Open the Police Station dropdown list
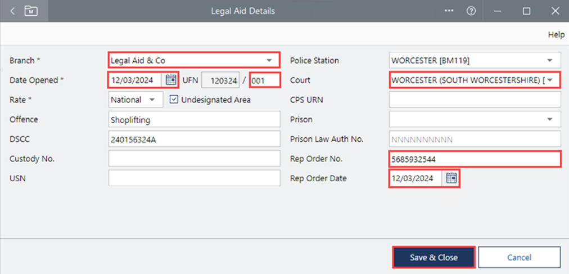The height and width of the screenshot is (274, 569). (x=549, y=60)
